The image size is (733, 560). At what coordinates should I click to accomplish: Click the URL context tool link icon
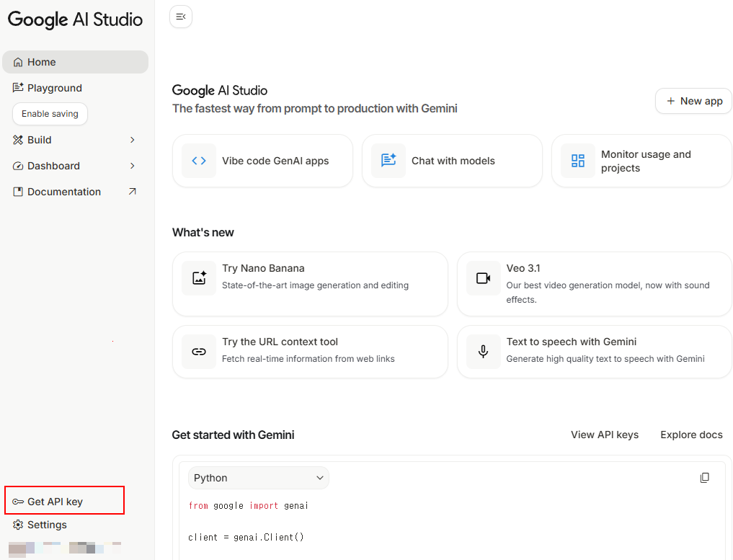[199, 352]
